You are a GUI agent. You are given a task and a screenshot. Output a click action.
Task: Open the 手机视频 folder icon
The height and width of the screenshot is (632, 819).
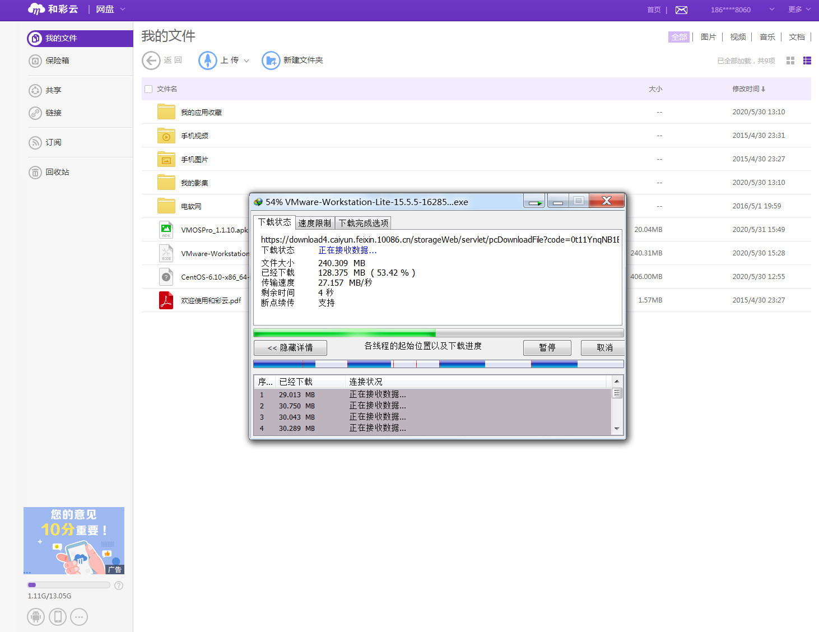(166, 136)
